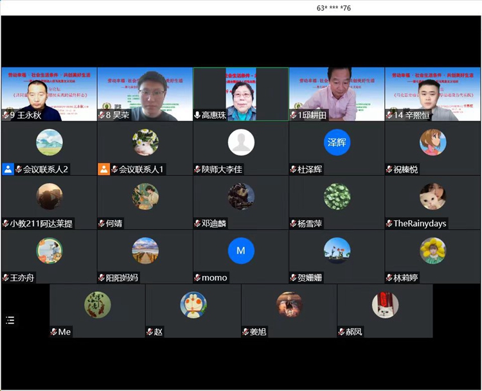Select the video tile of 14 辛熙恒
482x391 pixels.
(x=433, y=94)
